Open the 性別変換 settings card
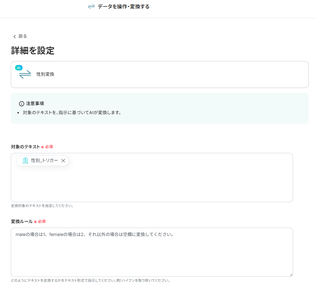 coord(160,74)
